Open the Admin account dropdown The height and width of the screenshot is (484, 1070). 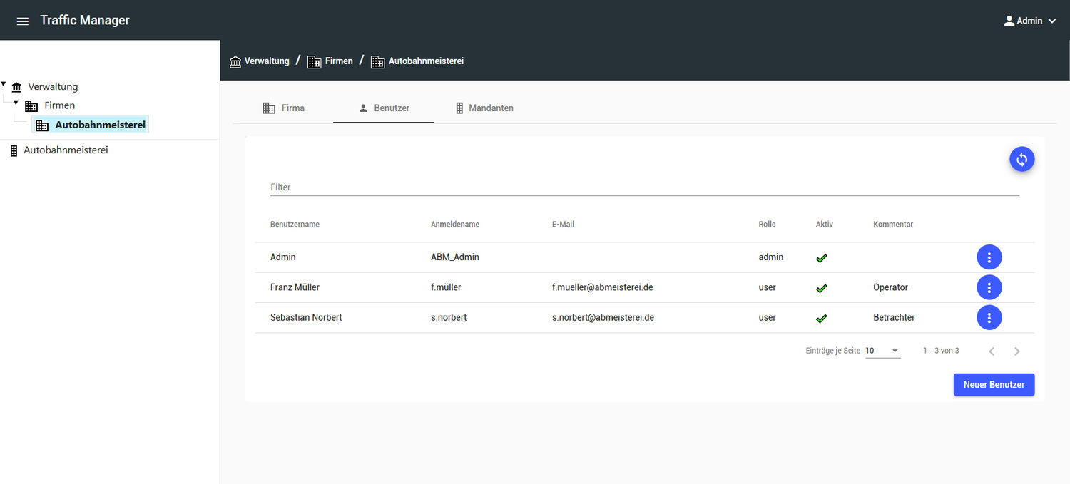tap(1029, 21)
